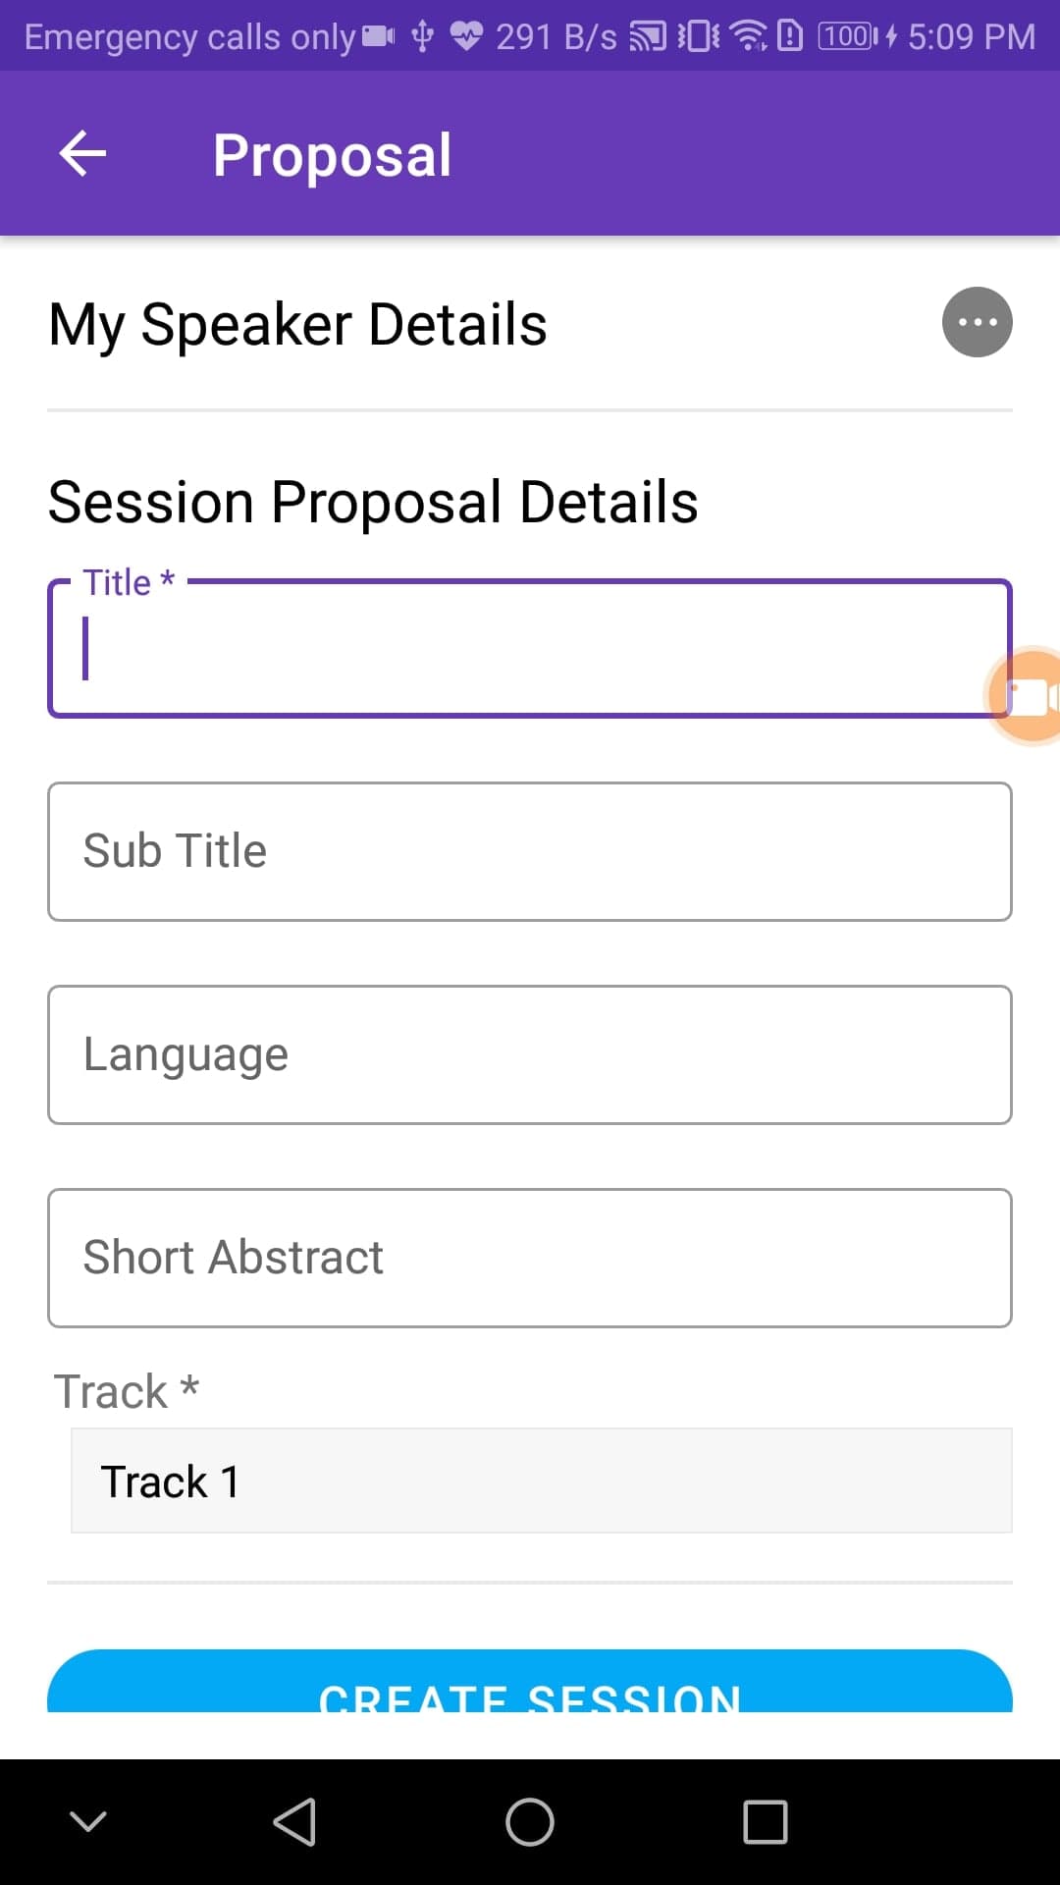The image size is (1060, 1885).
Task: Select the Language input field
Action: (x=529, y=1054)
